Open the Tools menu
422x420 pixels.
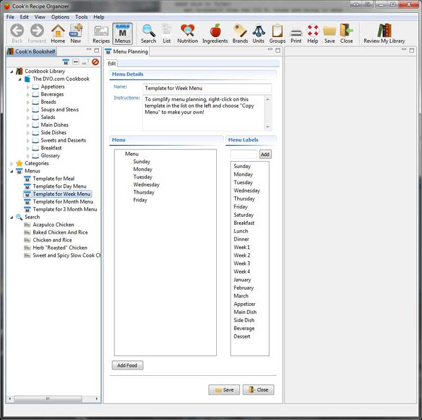(x=81, y=17)
